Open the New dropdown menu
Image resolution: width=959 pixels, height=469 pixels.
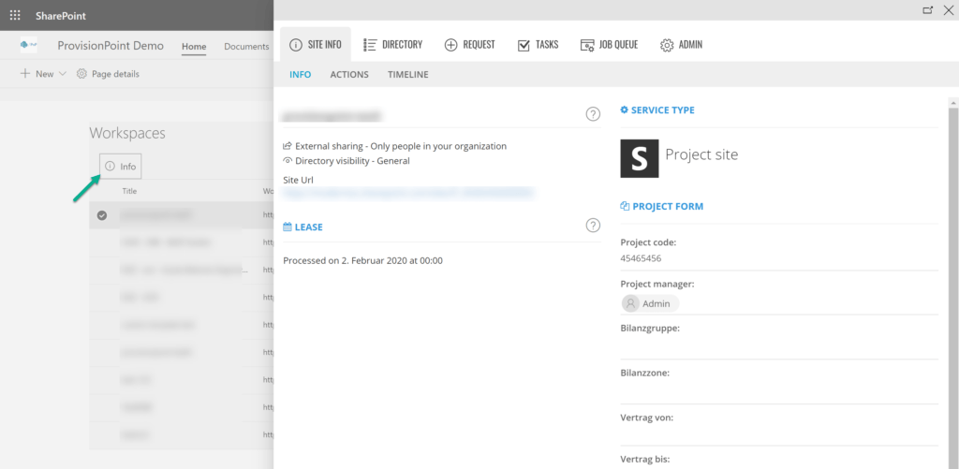(x=43, y=73)
